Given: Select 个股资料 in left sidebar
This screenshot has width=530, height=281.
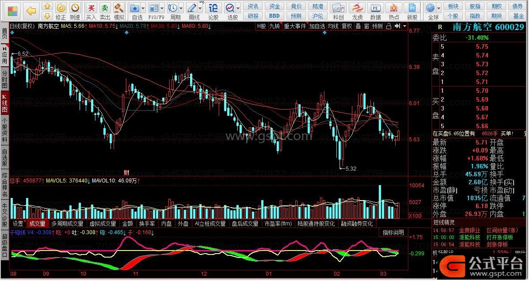Looking at the screenshot, I should (x=4, y=130).
